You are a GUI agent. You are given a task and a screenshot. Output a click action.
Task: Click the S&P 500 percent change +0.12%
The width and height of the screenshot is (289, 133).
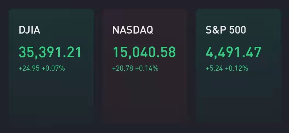click(237, 68)
